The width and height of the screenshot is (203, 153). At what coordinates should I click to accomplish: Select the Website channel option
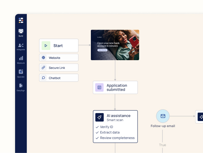click(x=59, y=57)
